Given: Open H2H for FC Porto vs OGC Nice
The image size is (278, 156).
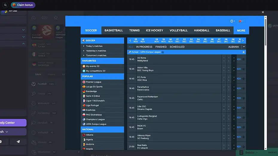Looking at the screenshot, I should 239,79.
